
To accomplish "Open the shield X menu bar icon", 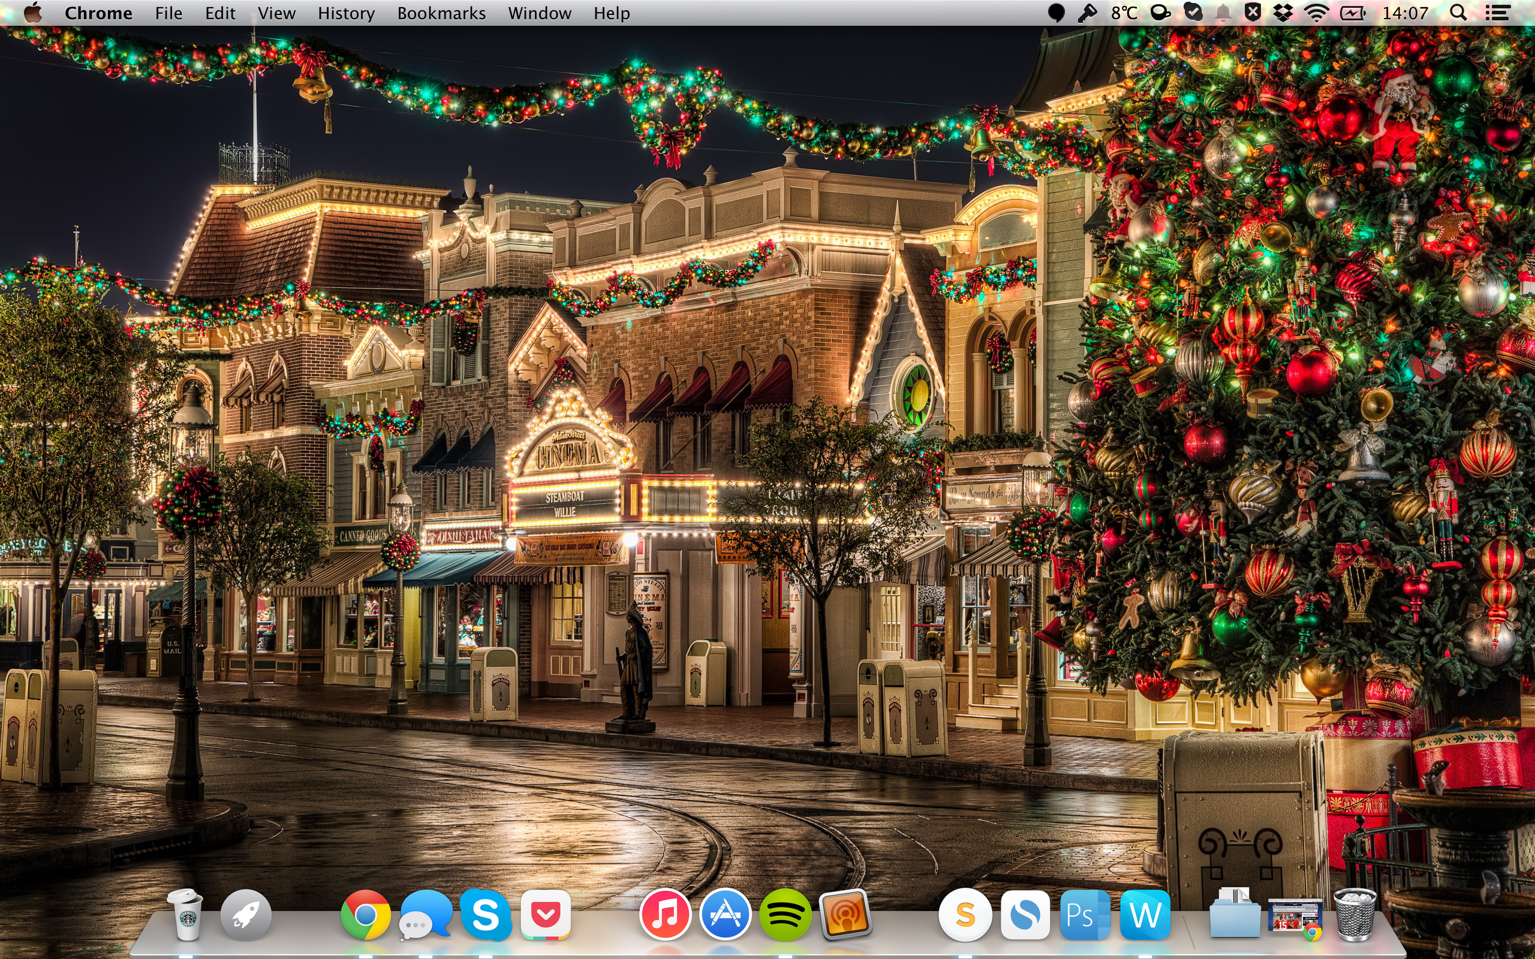I will pyautogui.click(x=1253, y=13).
